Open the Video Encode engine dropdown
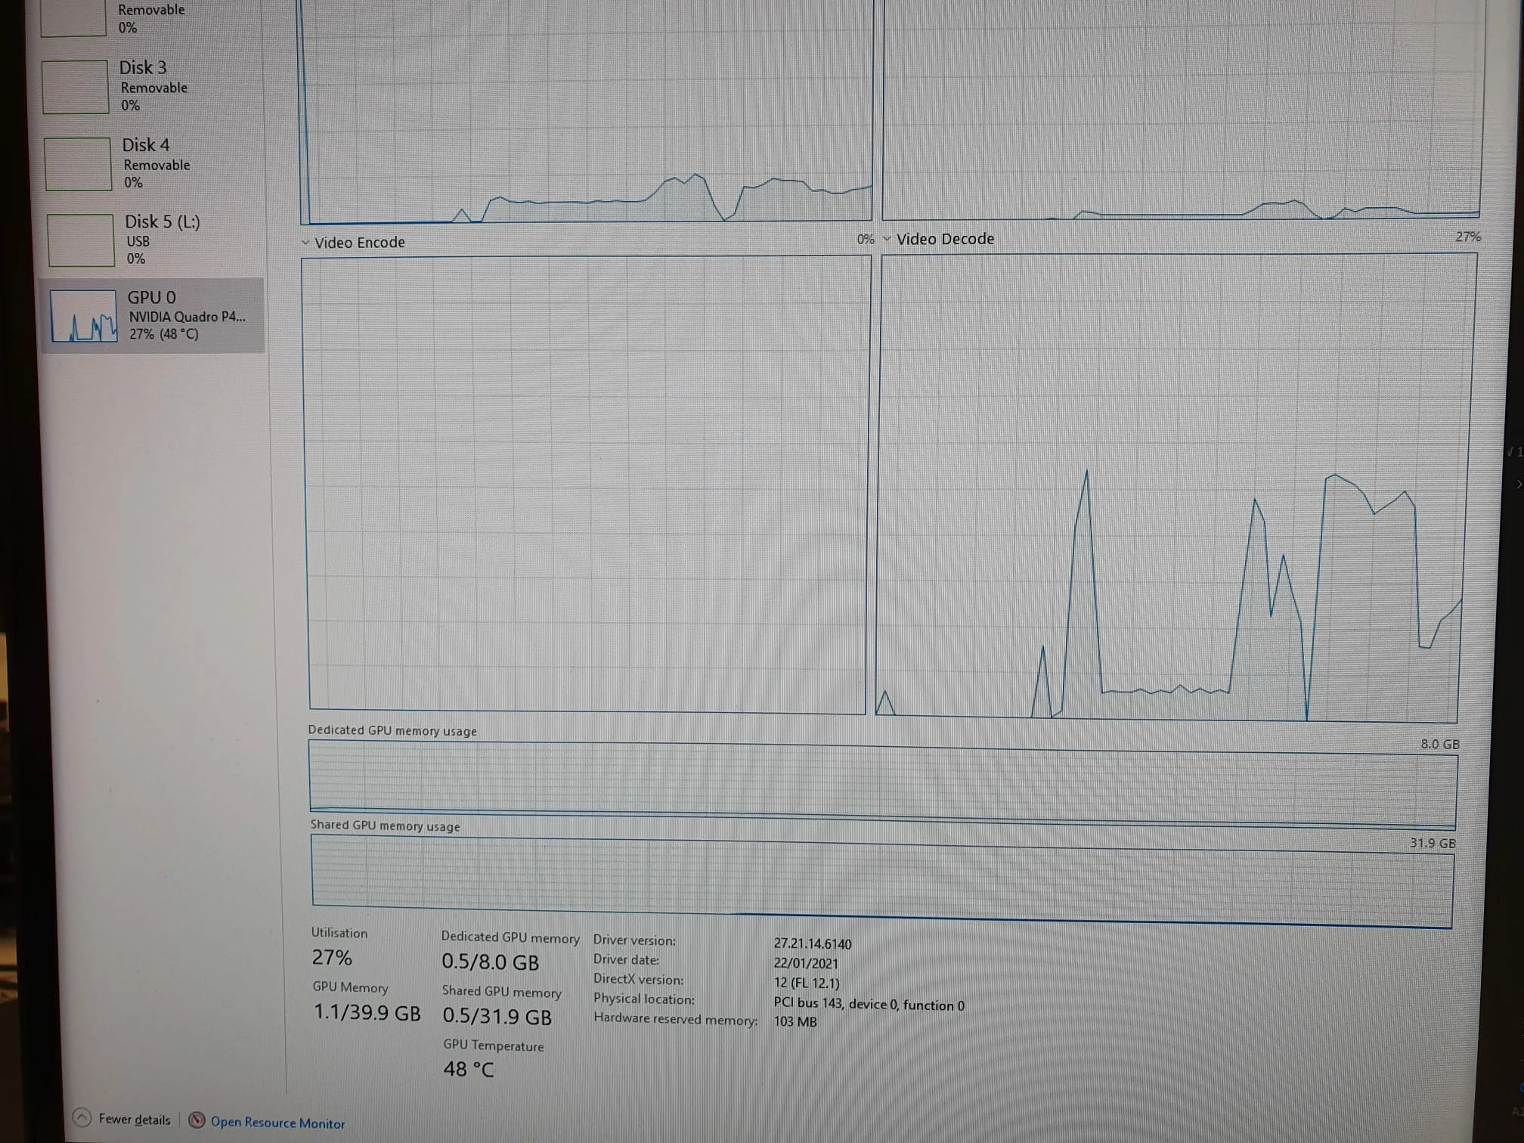Viewport: 1524px width, 1143px height. 359,243
